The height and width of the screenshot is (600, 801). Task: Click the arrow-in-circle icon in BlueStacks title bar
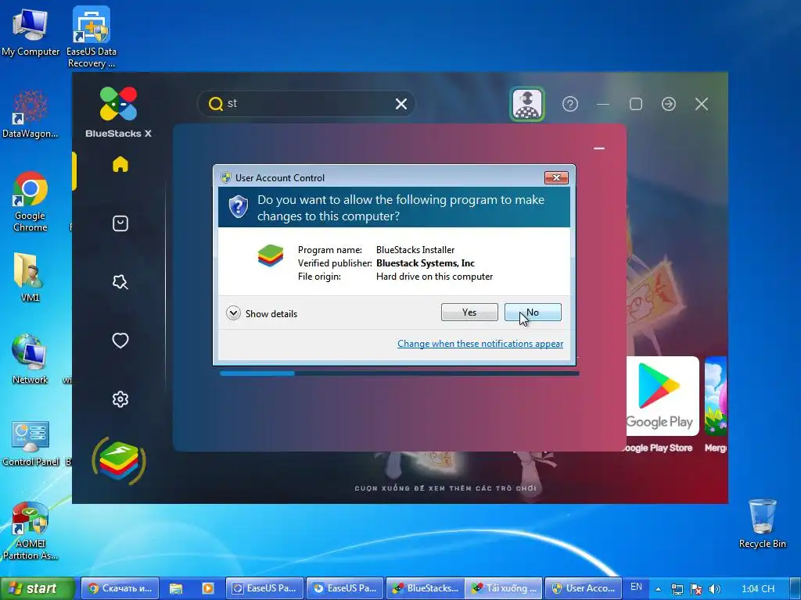pyautogui.click(x=669, y=104)
